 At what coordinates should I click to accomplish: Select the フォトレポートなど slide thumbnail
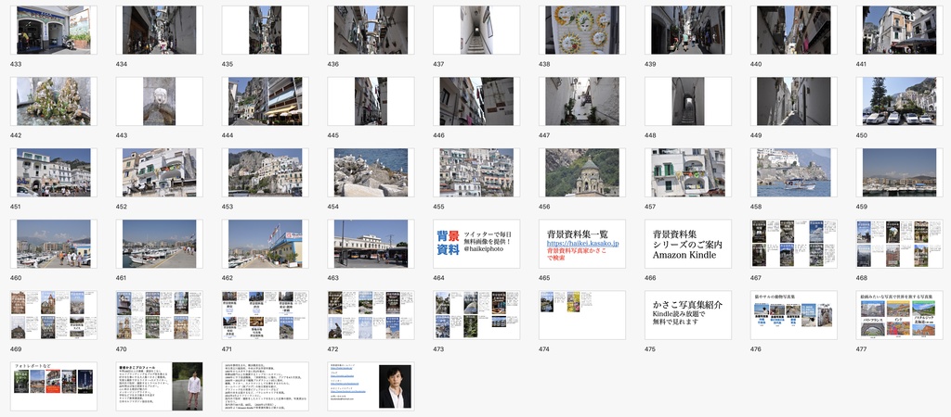[x=53, y=386]
